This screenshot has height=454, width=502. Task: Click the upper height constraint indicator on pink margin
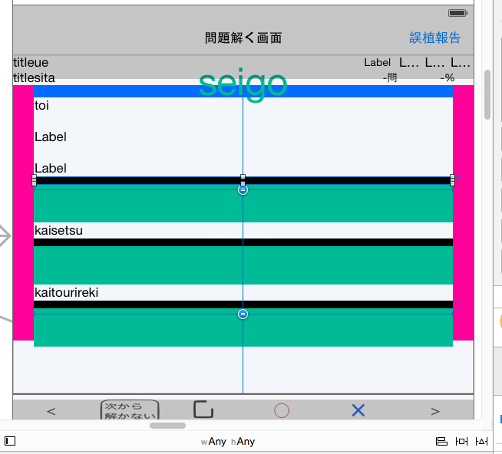[x=458, y=180]
